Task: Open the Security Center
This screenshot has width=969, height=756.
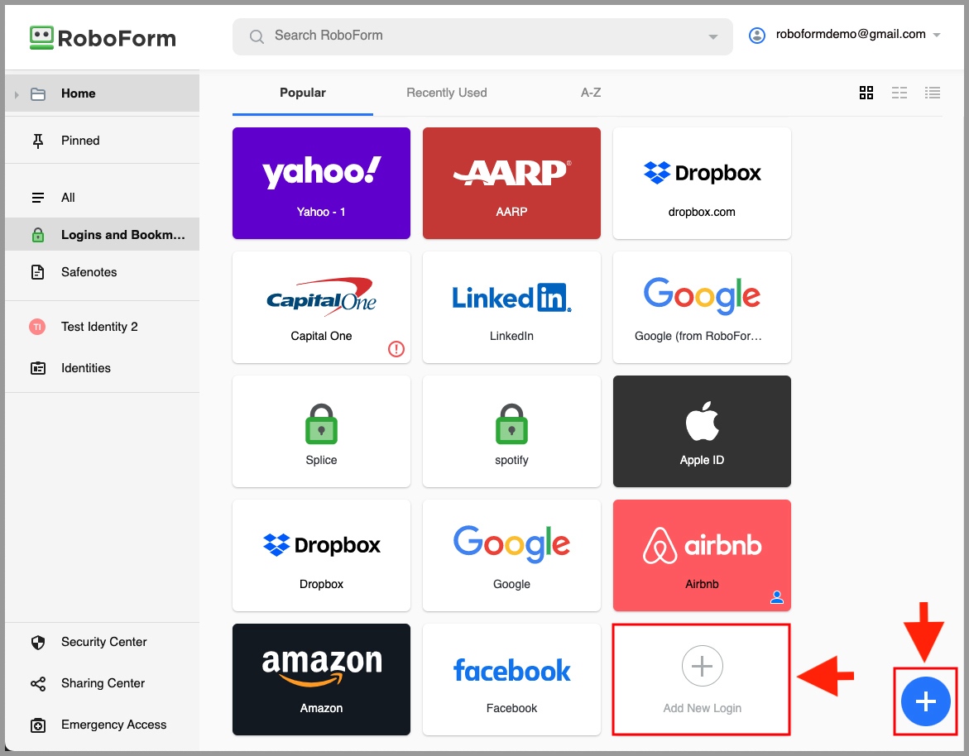Action: 103,642
